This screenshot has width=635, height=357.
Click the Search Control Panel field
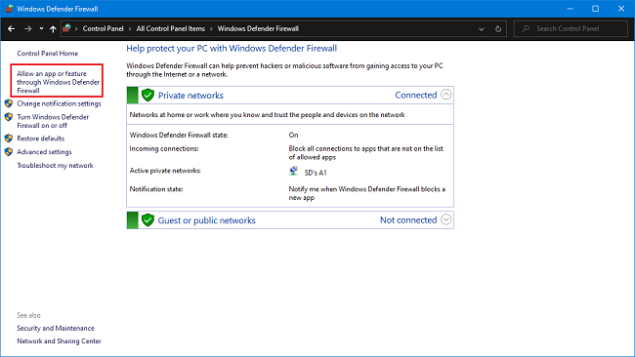[x=571, y=28]
